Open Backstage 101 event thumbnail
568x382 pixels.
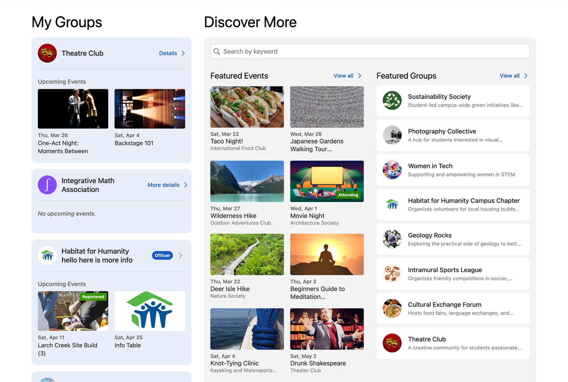[150, 109]
